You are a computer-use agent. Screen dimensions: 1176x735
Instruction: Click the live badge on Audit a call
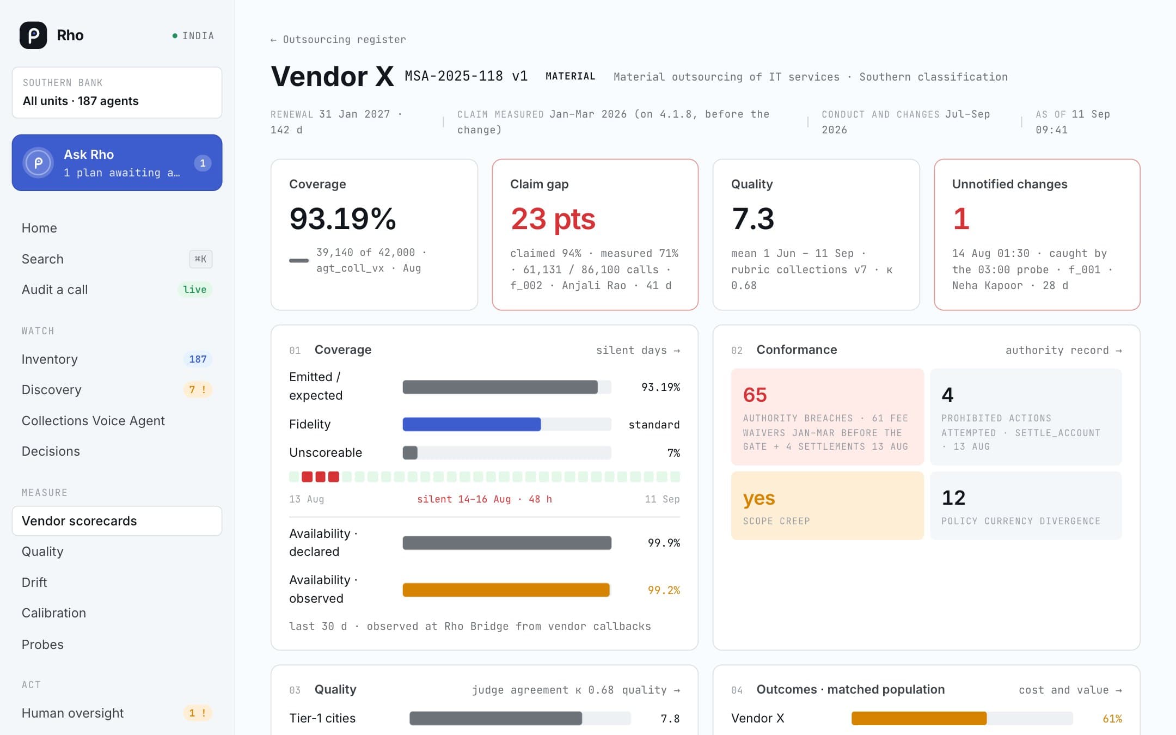pos(194,290)
